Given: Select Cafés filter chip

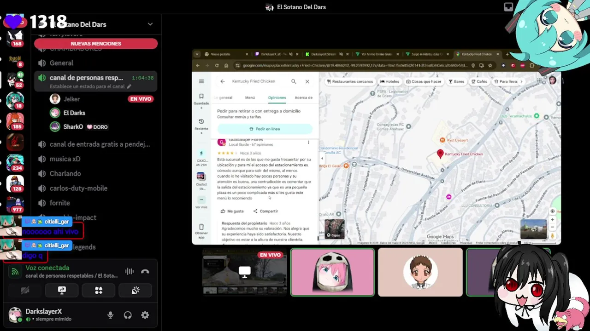Looking at the screenshot, I should click(x=479, y=81).
